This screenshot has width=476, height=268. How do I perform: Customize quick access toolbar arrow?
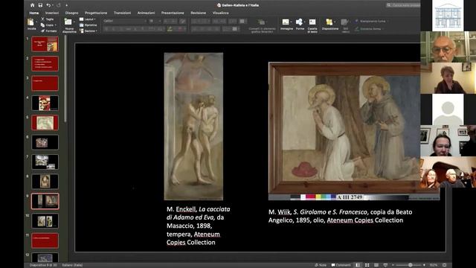click(x=66, y=5)
